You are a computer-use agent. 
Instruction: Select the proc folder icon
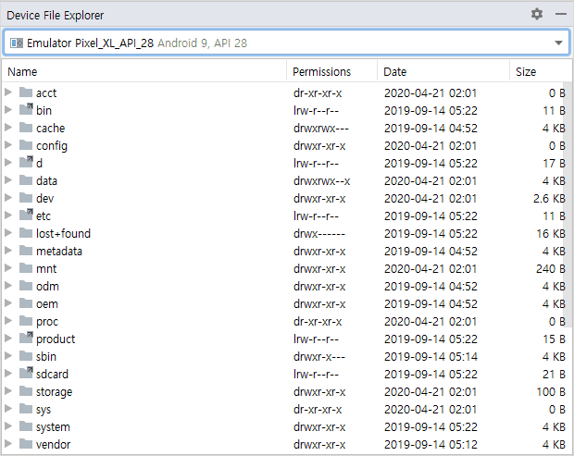(26, 320)
